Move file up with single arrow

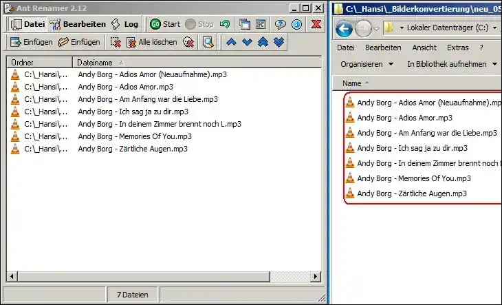pyautogui.click(x=231, y=42)
